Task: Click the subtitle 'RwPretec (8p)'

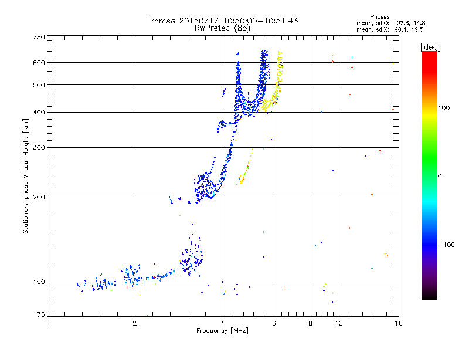Action: pos(222,28)
